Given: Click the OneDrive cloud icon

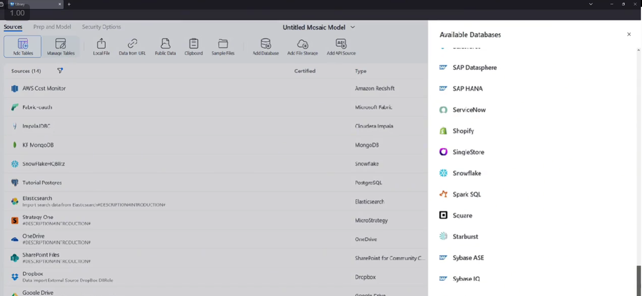Looking at the screenshot, I should click(15, 239).
